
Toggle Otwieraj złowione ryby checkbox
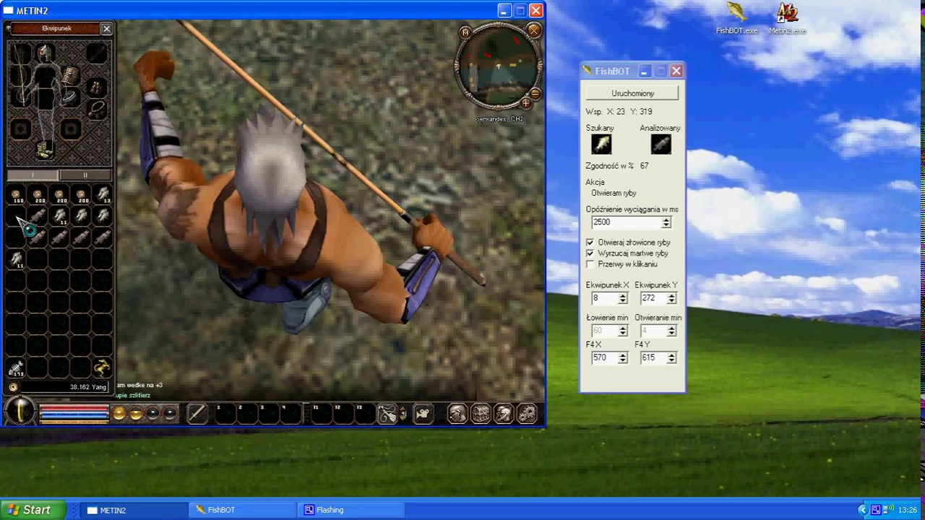(x=590, y=243)
